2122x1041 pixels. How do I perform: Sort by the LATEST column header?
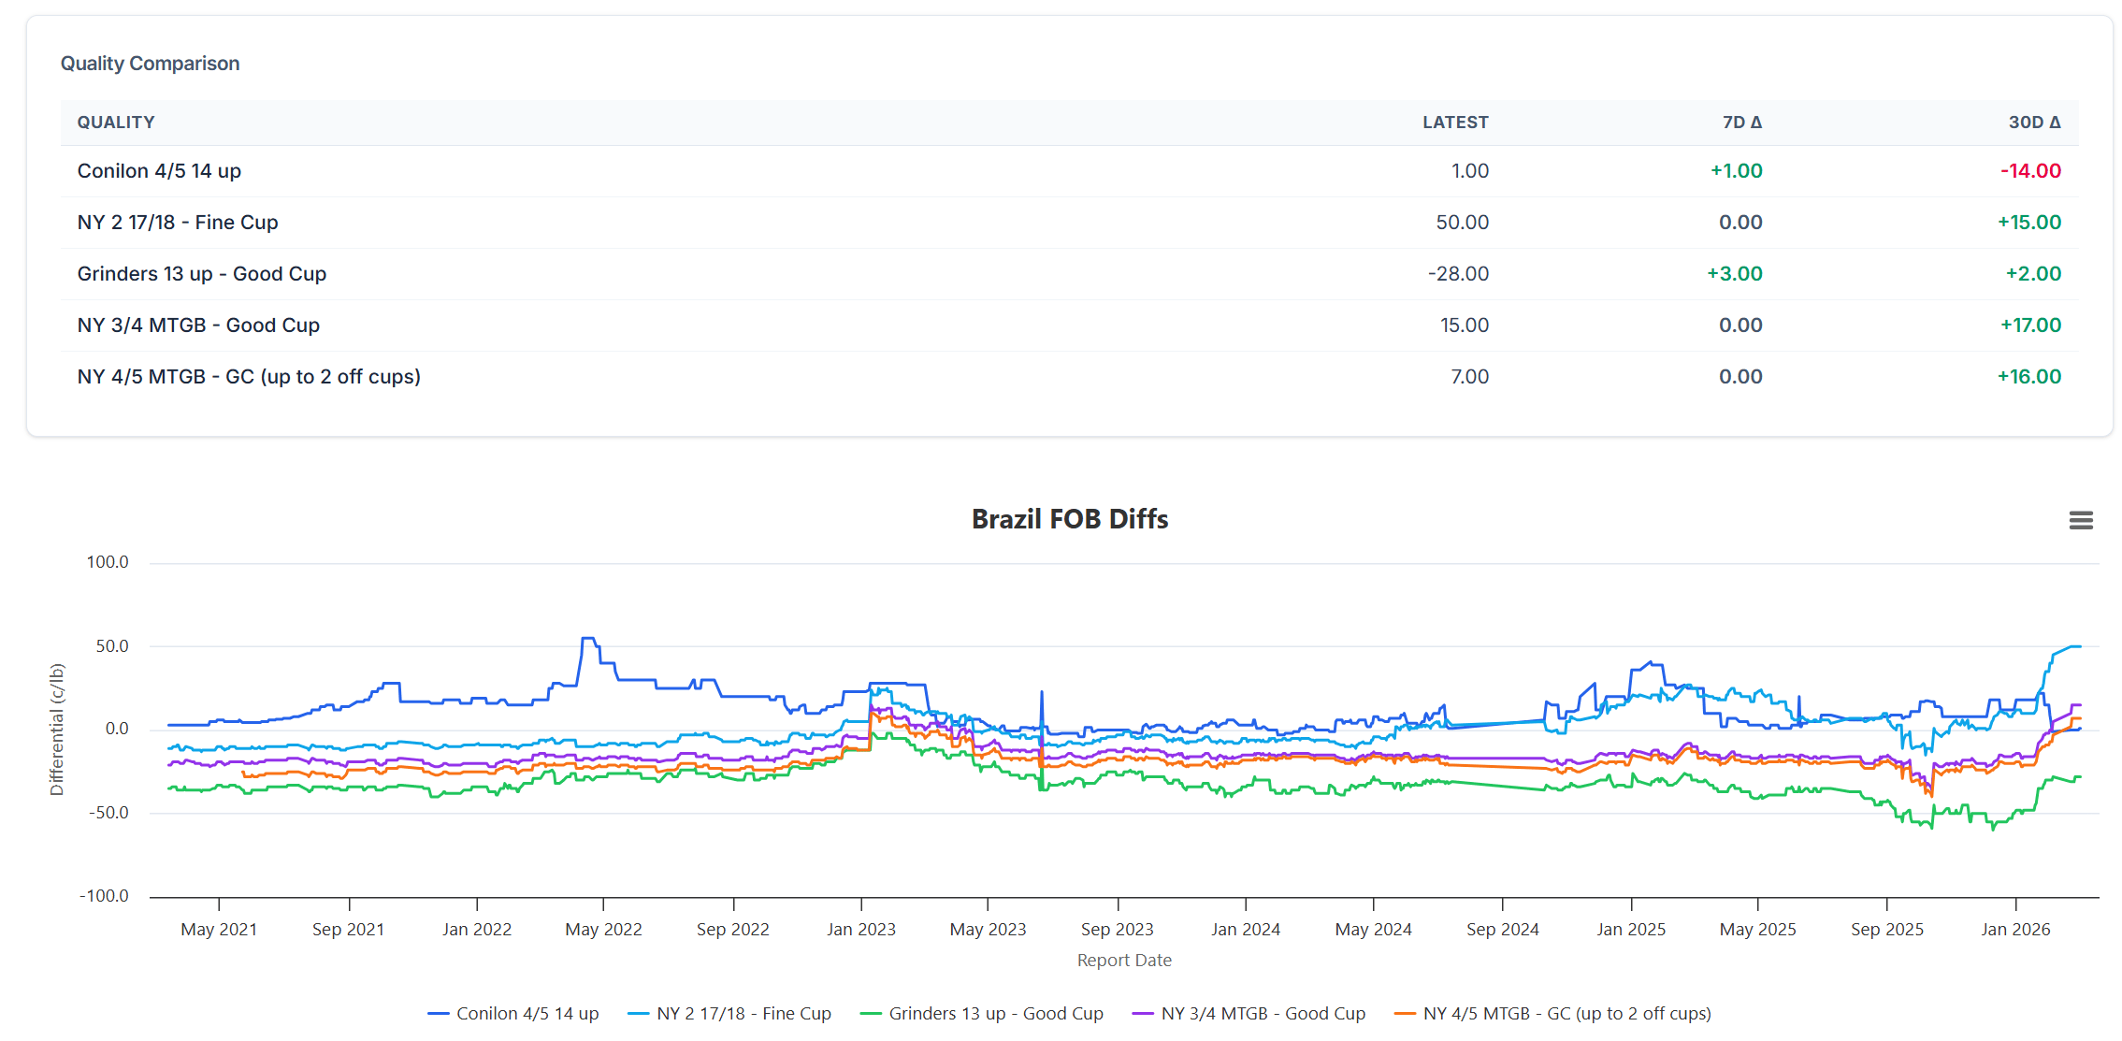1455,123
